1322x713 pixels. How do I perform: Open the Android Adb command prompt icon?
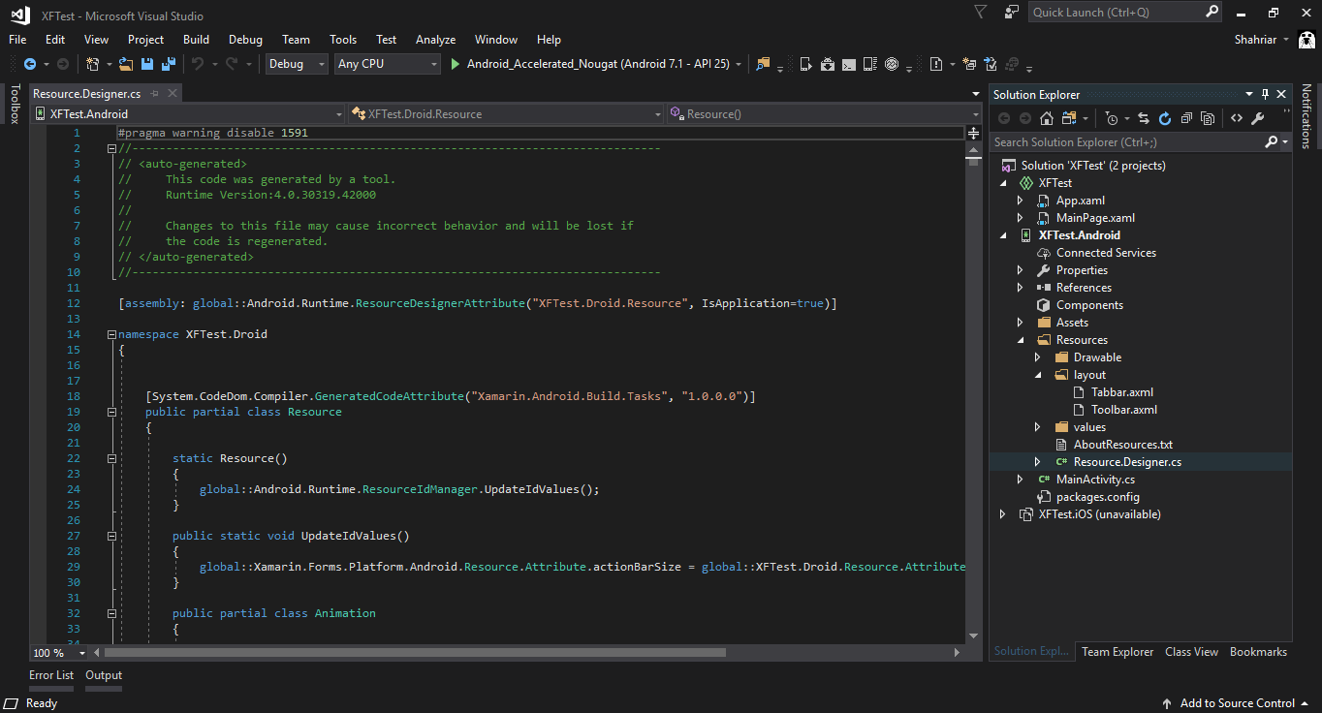point(849,64)
